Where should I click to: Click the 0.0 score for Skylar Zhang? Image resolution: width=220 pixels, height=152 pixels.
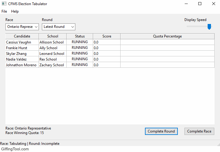pyautogui.click(x=107, y=54)
